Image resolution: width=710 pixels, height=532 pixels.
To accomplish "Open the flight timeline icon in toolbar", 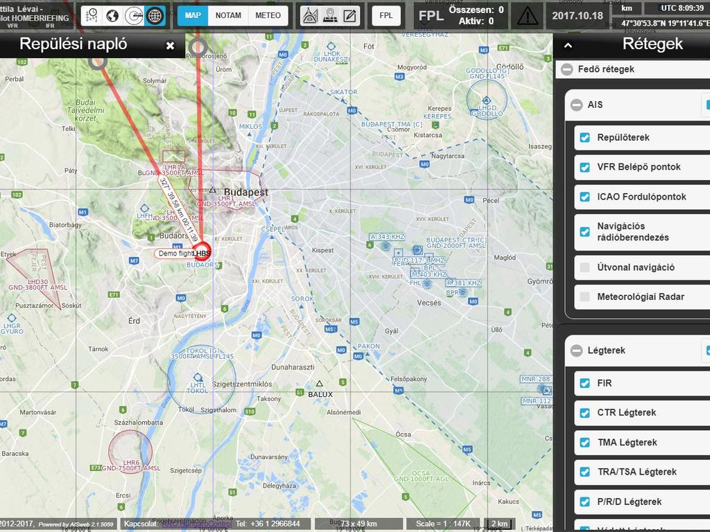I will (x=92, y=15).
